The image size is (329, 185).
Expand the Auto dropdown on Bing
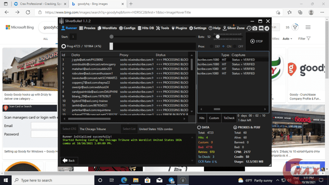coord(287,38)
